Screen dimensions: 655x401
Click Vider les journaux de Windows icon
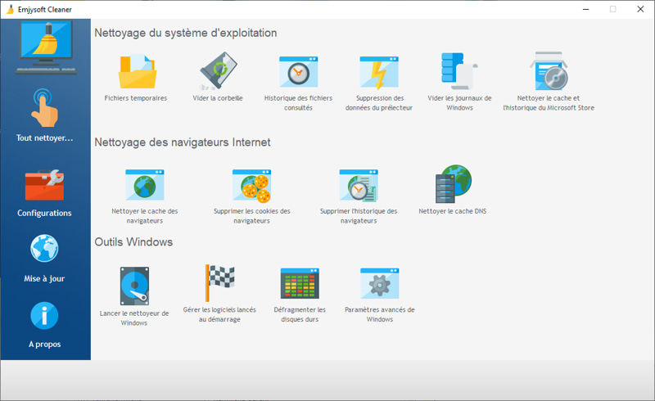[459, 71]
